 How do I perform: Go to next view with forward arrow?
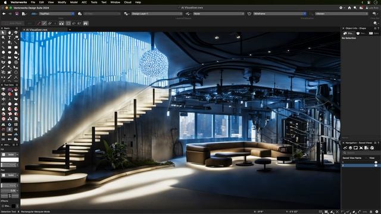coord(10,14)
